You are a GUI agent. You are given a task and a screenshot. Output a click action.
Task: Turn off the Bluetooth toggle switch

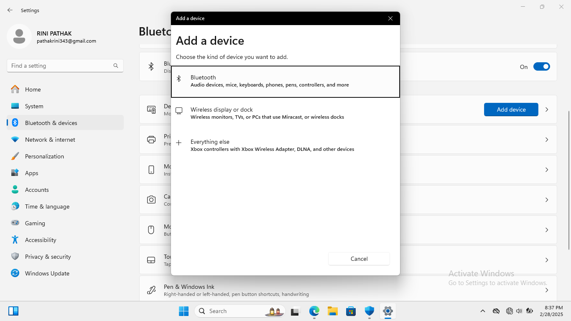coord(541,67)
